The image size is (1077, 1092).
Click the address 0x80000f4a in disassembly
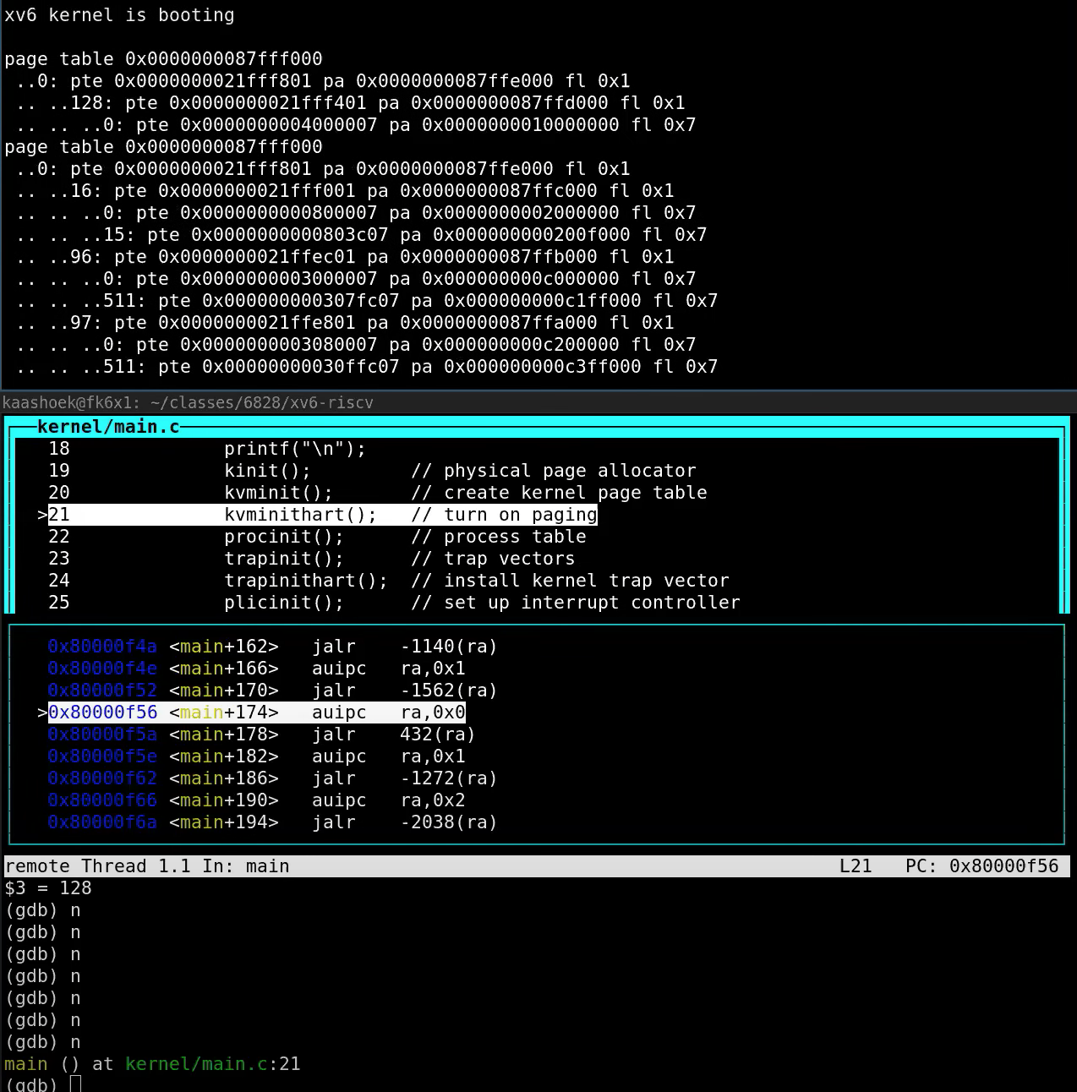point(102,647)
